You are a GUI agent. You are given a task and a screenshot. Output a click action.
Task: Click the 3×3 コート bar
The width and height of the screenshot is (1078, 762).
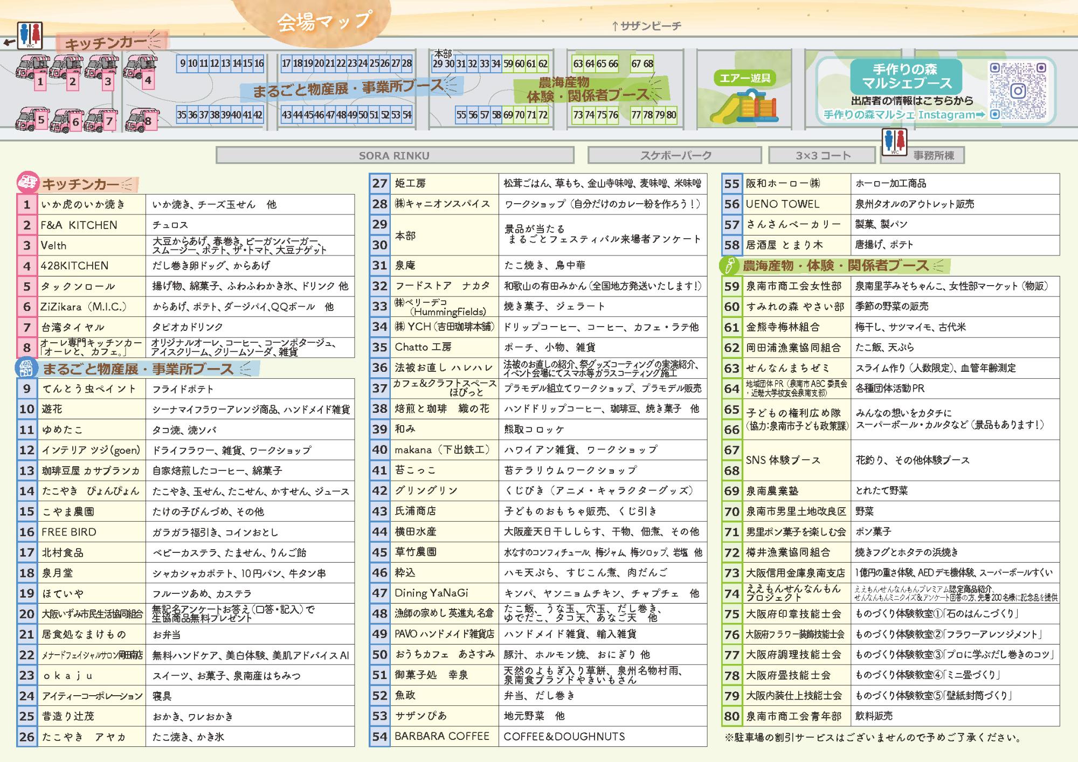pos(823,155)
